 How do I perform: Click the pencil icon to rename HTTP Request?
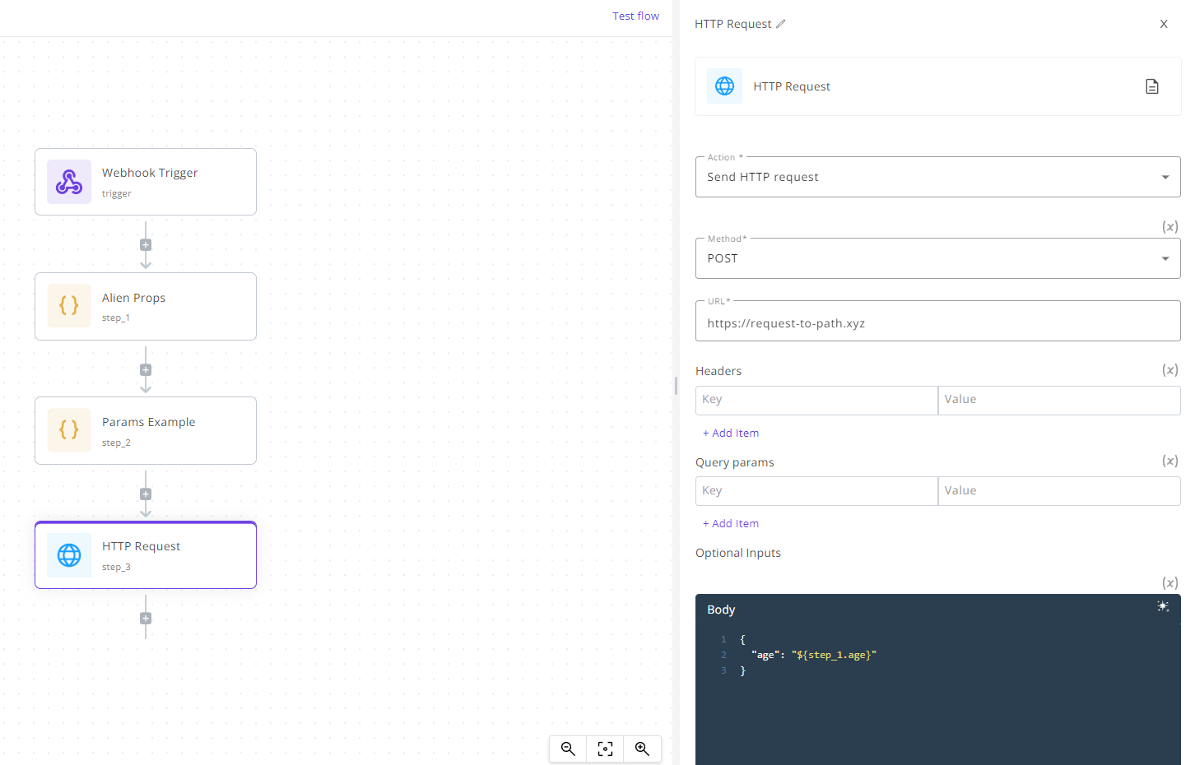[781, 24]
